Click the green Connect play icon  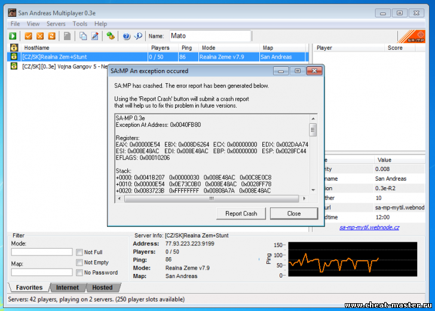click(x=13, y=36)
